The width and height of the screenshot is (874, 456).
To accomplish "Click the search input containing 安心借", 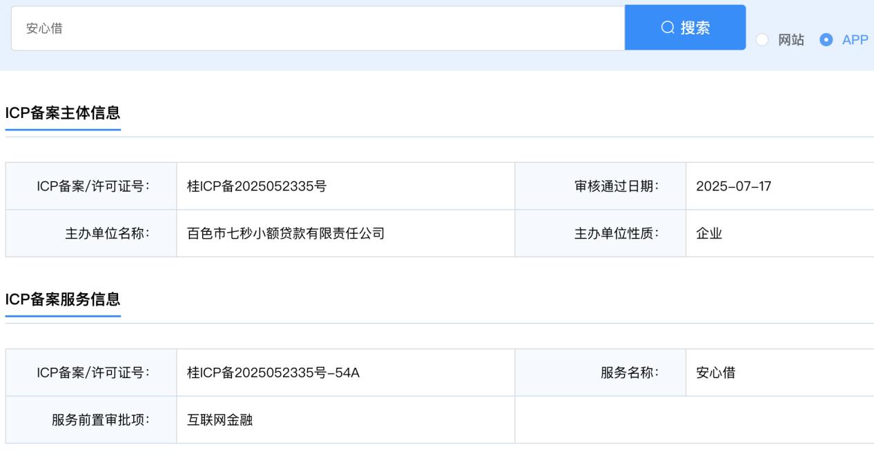I will point(318,28).
